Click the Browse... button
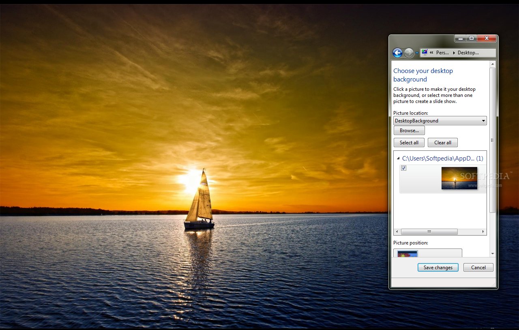The image size is (519, 330). tap(409, 131)
